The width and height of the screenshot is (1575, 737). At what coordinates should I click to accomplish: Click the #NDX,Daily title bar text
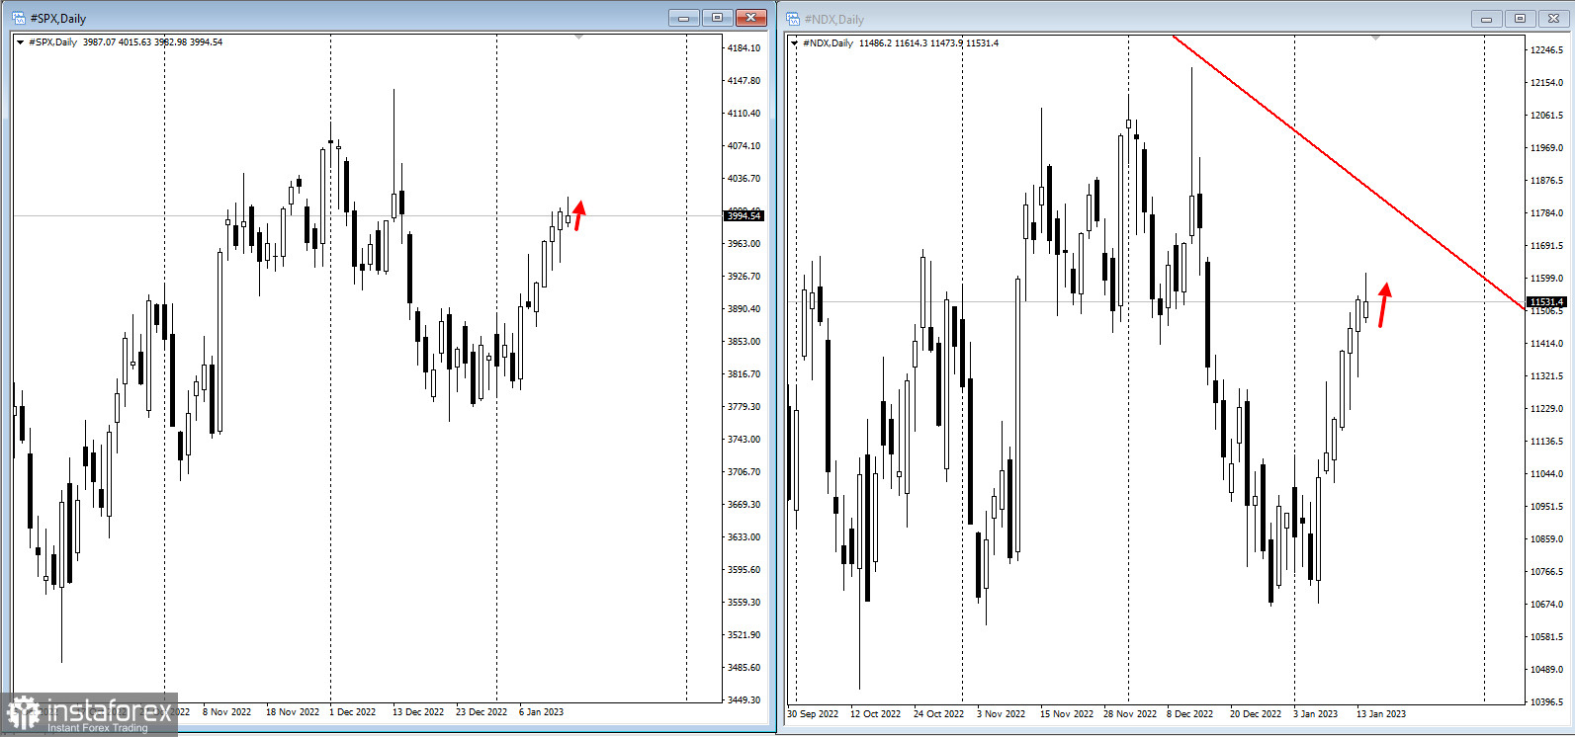[834, 20]
